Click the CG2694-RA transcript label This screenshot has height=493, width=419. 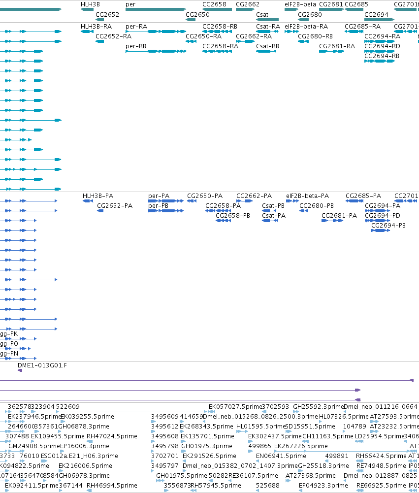coord(383,36)
